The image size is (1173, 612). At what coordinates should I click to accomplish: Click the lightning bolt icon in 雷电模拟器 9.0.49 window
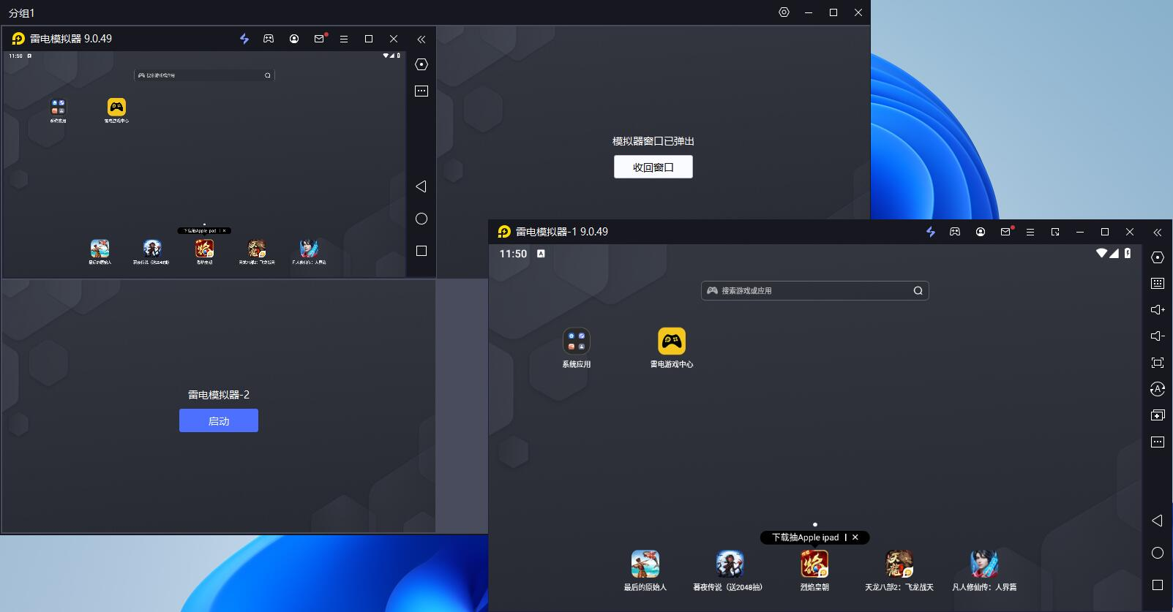coord(244,39)
